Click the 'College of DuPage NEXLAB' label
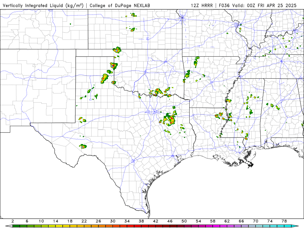 coord(120,6)
